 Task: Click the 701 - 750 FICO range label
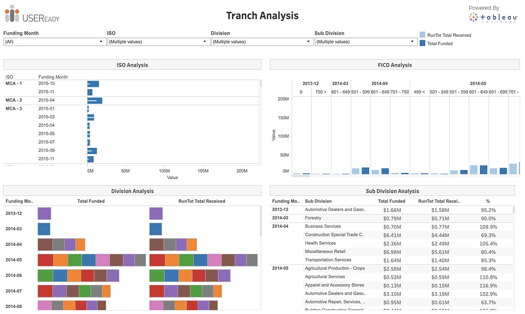coord(400,92)
